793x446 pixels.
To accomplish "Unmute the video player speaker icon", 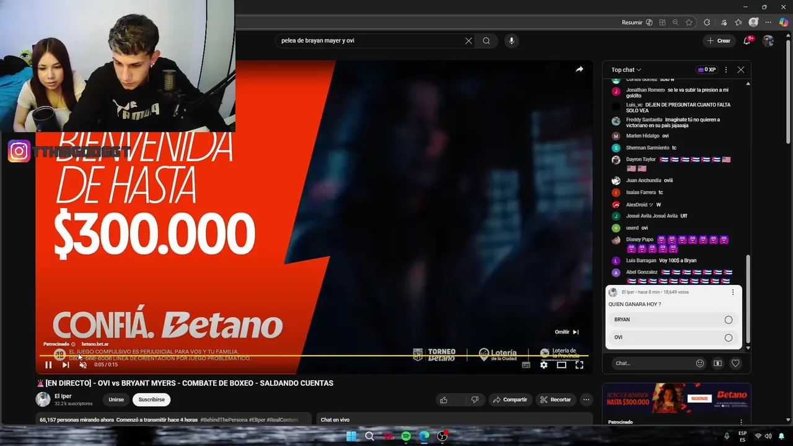I will (83, 365).
